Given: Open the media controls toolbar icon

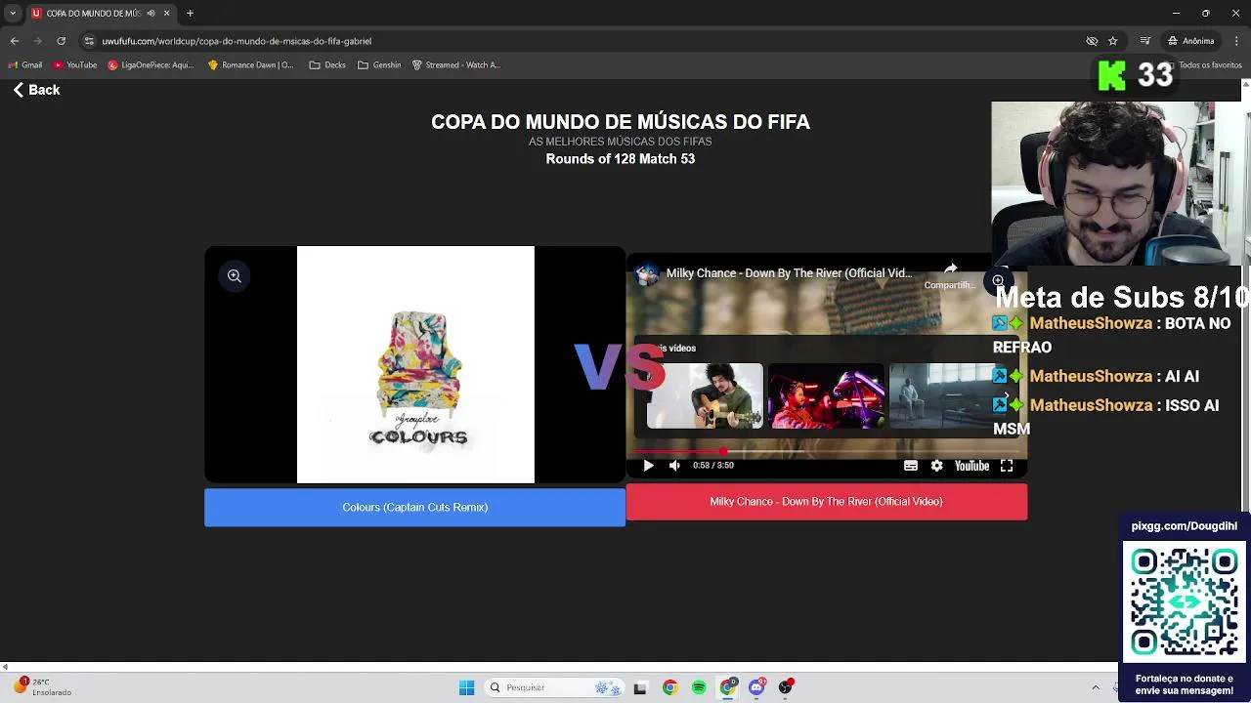Looking at the screenshot, I should 1144,41.
